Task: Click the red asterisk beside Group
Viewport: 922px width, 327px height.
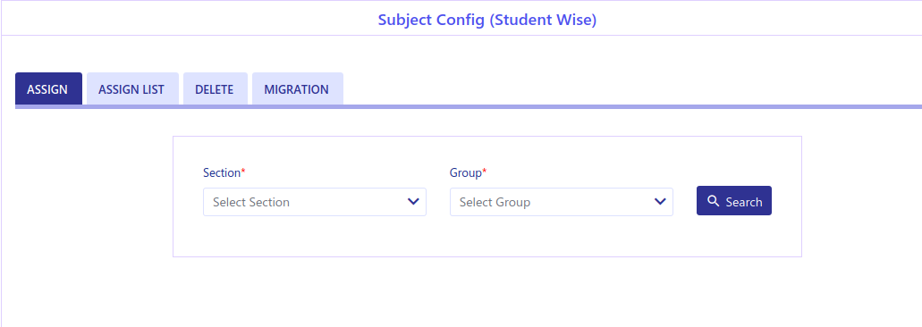Action: coord(485,172)
